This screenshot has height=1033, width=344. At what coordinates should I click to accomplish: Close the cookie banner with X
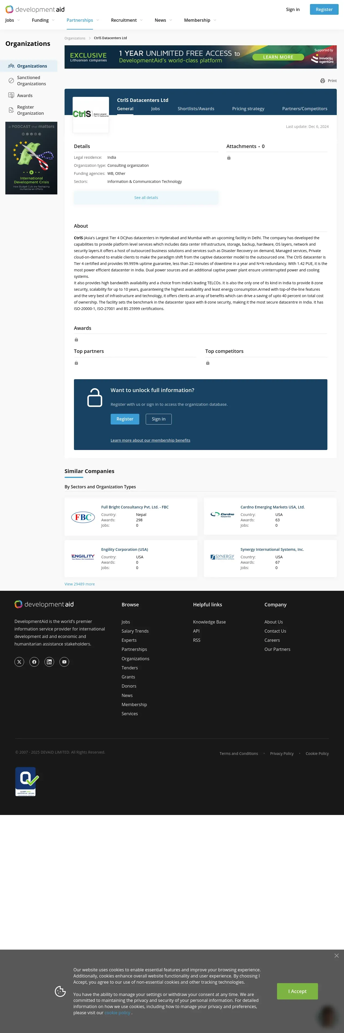[x=336, y=955]
